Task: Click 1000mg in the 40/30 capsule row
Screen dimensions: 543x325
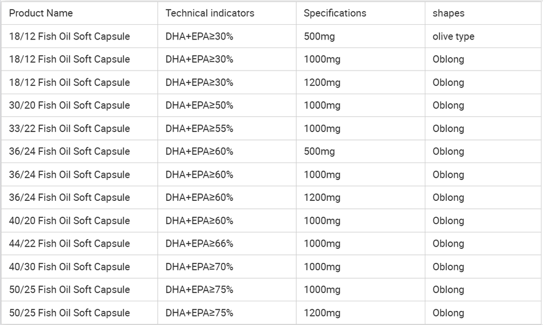Action: pyautogui.click(x=322, y=267)
